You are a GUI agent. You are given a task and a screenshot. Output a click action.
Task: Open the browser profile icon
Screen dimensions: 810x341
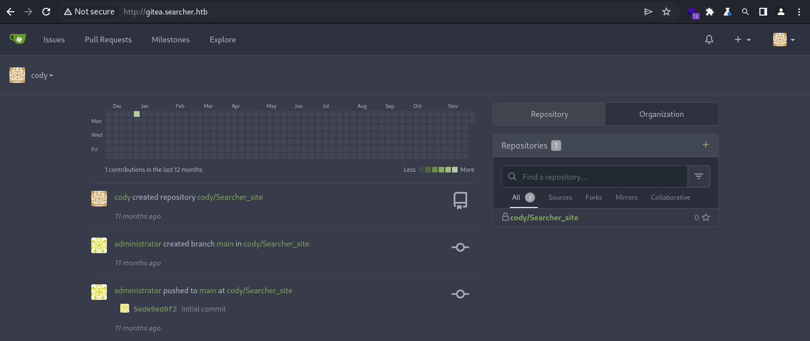(781, 12)
